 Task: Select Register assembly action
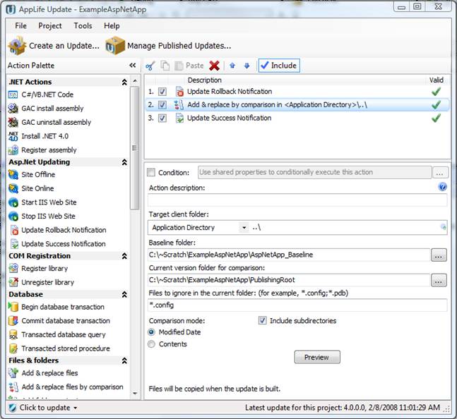click(42, 150)
